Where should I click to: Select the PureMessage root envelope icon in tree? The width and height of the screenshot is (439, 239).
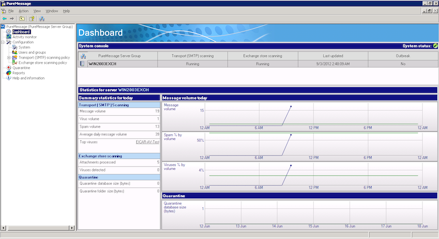click(x=3, y=26)
